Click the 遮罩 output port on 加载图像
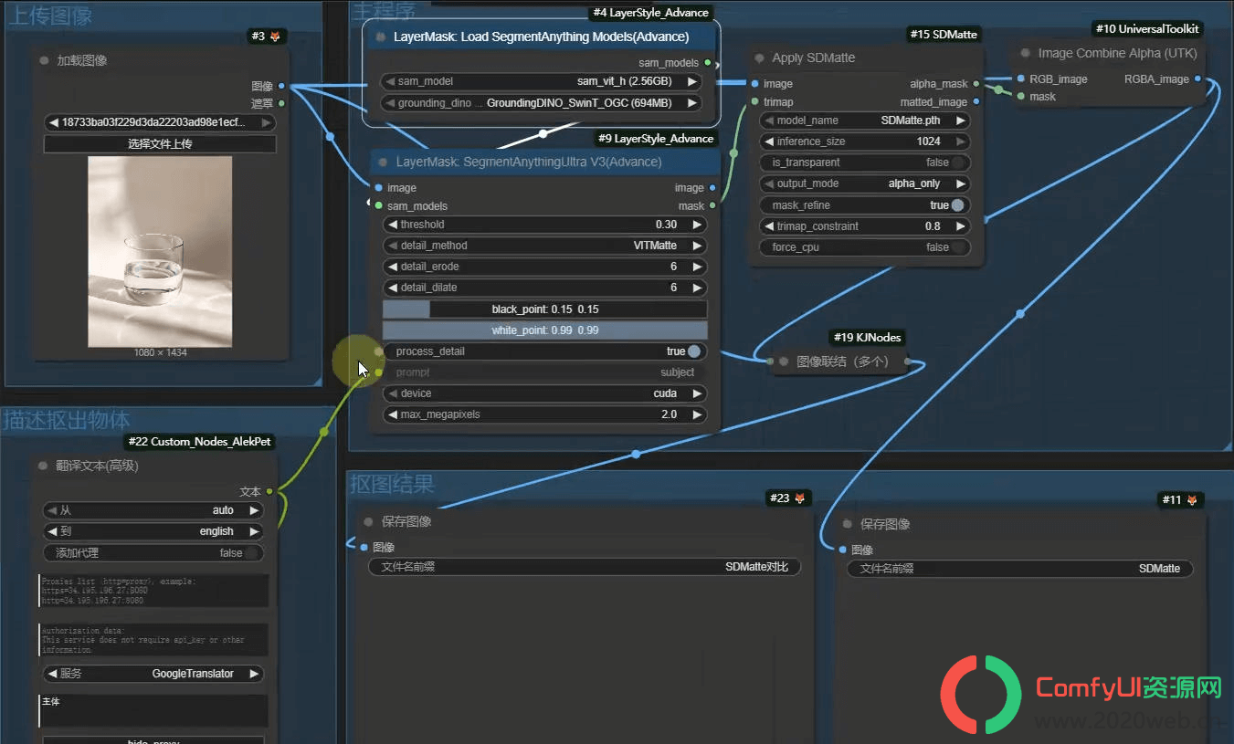Image resolution: width=1234 pixels, height=744 pixels. coord(281,103)
